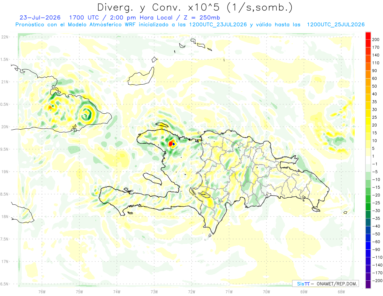Image resolution: width=383 pixels, height=296 pixels.
Task: Click the '22N' latitude label
Action: point(4,37)
